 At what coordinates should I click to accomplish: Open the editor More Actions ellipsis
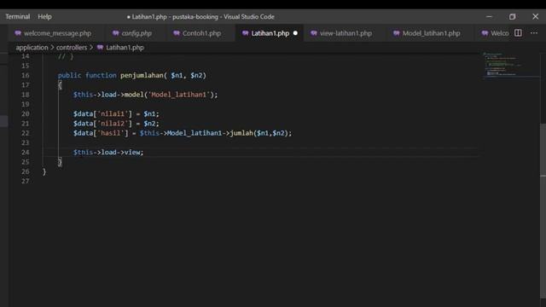pyautogui.click(x=534, y=32)
